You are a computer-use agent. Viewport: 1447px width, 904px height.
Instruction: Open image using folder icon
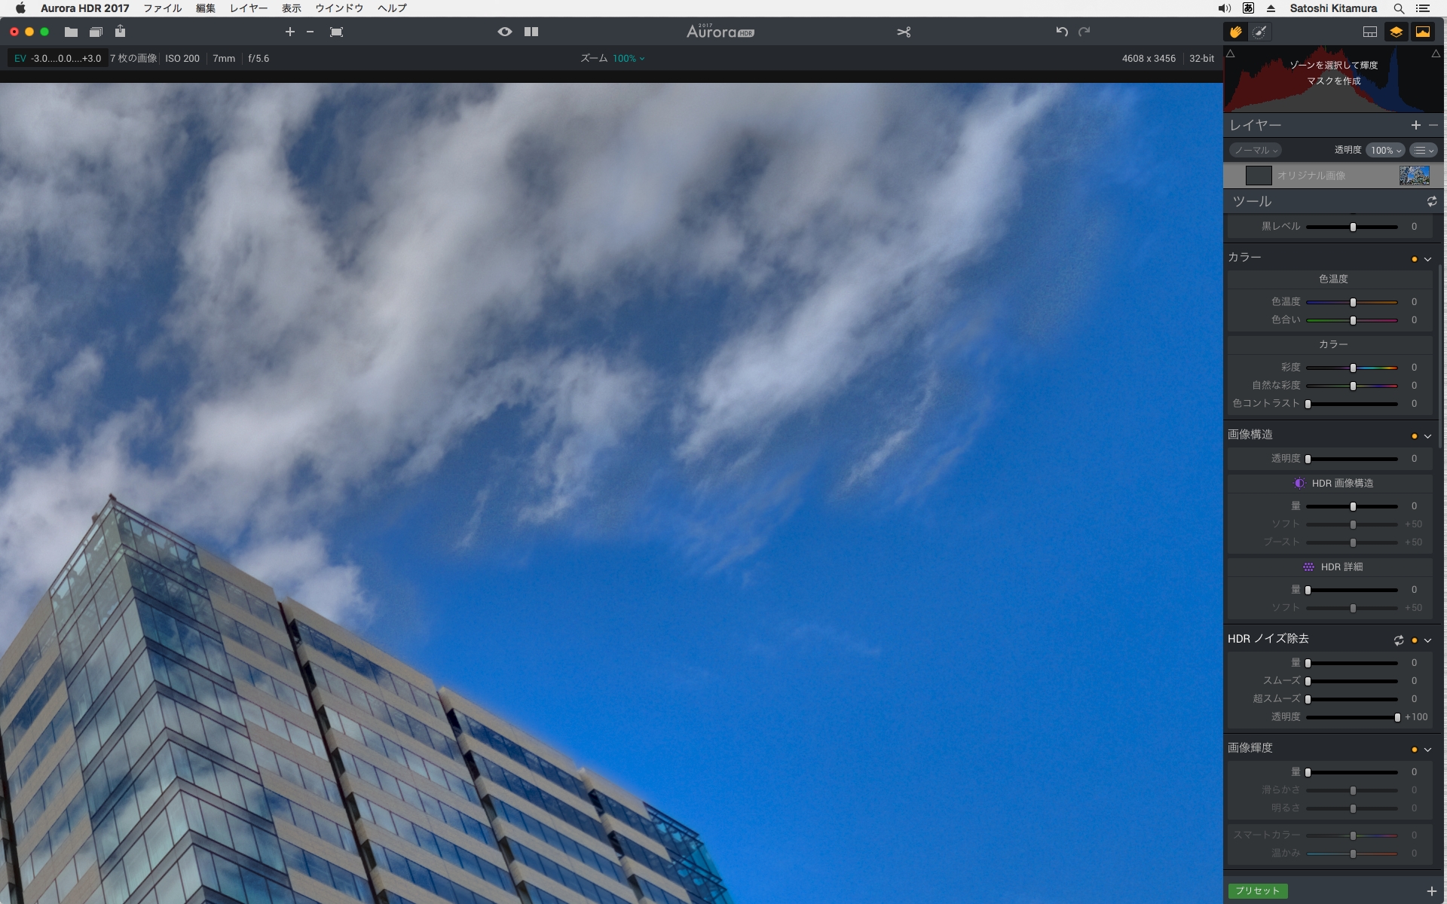pyautogui.click(x=71, y=32)
